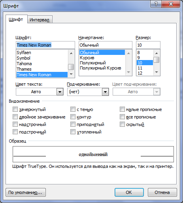Image resolution: width=183 pixels, height=203 pixels.
Task: Open the Подчеркивание dropdown
Action: (105, 92)
